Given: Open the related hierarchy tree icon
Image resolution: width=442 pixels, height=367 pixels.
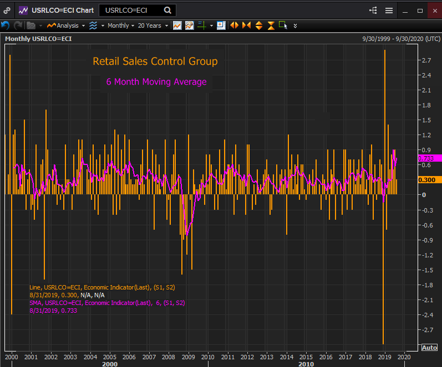Looking at the screenshot, I should (373, 11).
